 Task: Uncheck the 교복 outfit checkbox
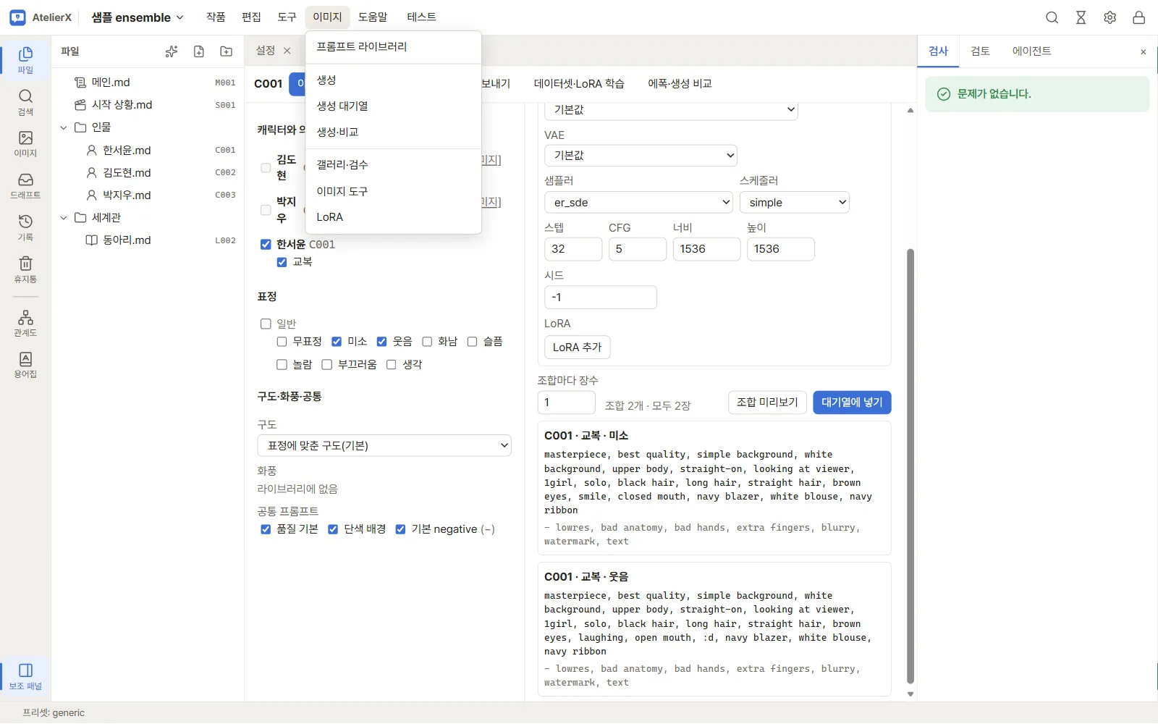click(x=282, y=262)
